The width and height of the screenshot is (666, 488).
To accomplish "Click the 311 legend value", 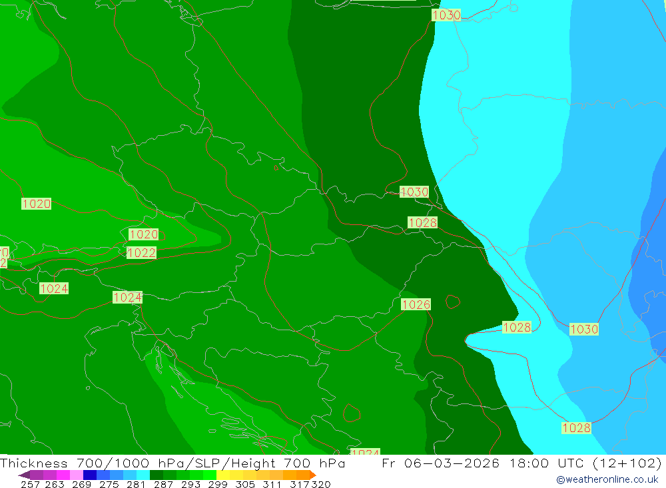I will (272, 485).
